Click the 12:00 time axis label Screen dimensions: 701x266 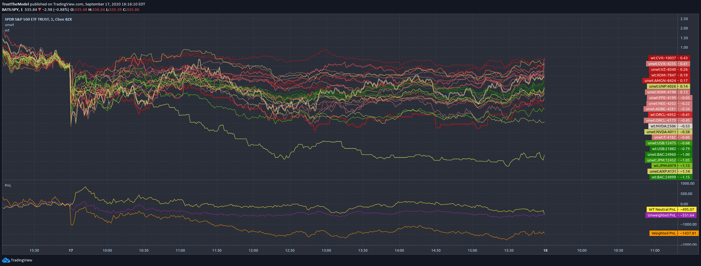click(x=253, y=250)
